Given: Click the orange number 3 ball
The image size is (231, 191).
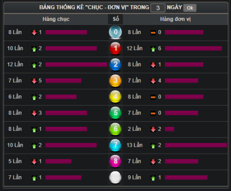Looking at the screenshot, I should click(115, 81).
